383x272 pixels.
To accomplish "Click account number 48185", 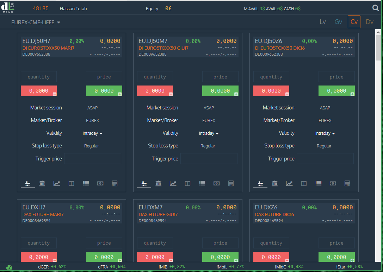I will pyautogui.click(x=41, y=8).
